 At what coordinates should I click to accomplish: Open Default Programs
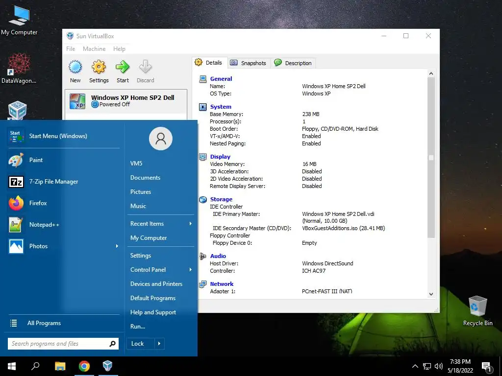click(x=153, y=298)
